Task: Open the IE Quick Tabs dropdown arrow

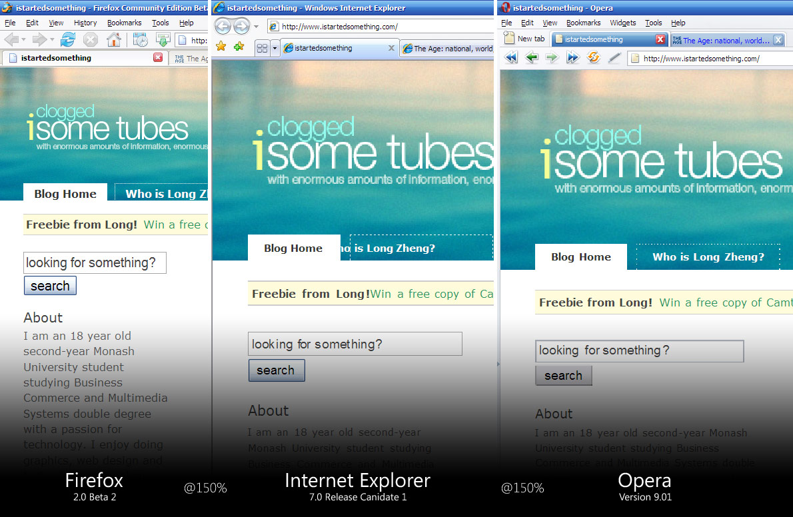Action: coord(275,48)
